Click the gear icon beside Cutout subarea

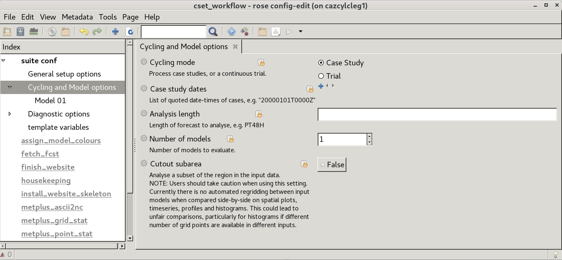[x=144, y=163]
